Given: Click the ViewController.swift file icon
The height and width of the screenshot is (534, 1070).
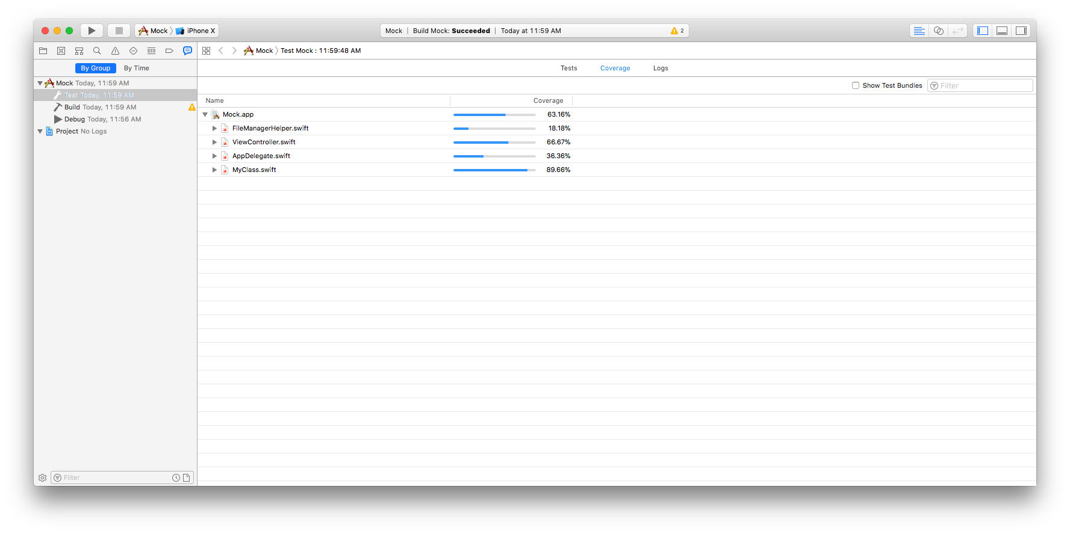Looking at the screenshot, I should click(x=225, y=143).
